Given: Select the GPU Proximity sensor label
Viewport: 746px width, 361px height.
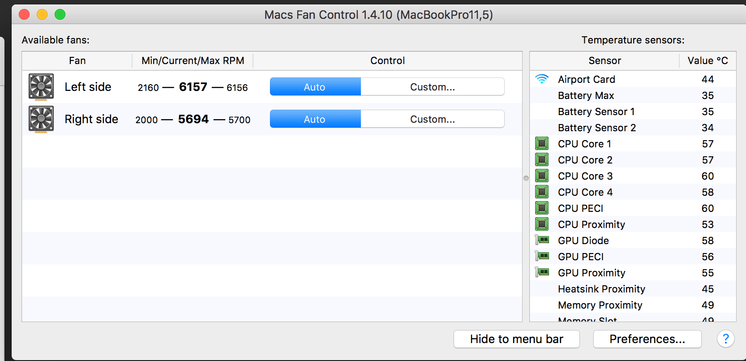Looking at the screenshot, I should (592, 273).
